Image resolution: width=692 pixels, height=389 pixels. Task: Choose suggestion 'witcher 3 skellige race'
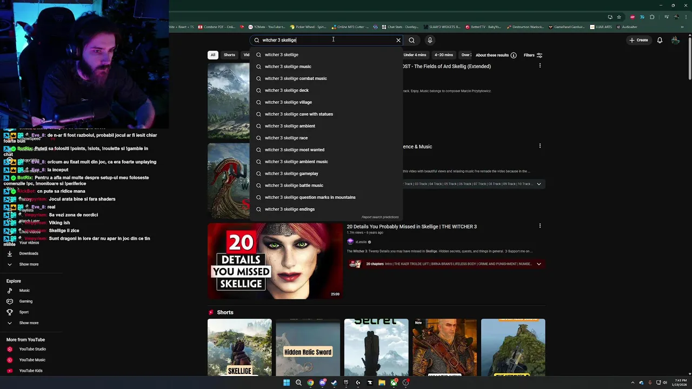pyautogui.click(x=326, y=138)
